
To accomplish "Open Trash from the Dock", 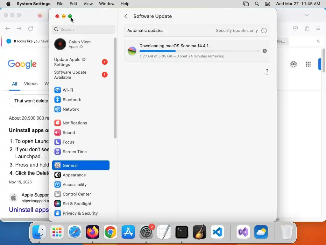I will [287, 232].
